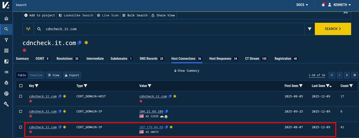Switch to the CT Stream tab
359x138 pixels.
pyautogui.click(x=257, y=59)
